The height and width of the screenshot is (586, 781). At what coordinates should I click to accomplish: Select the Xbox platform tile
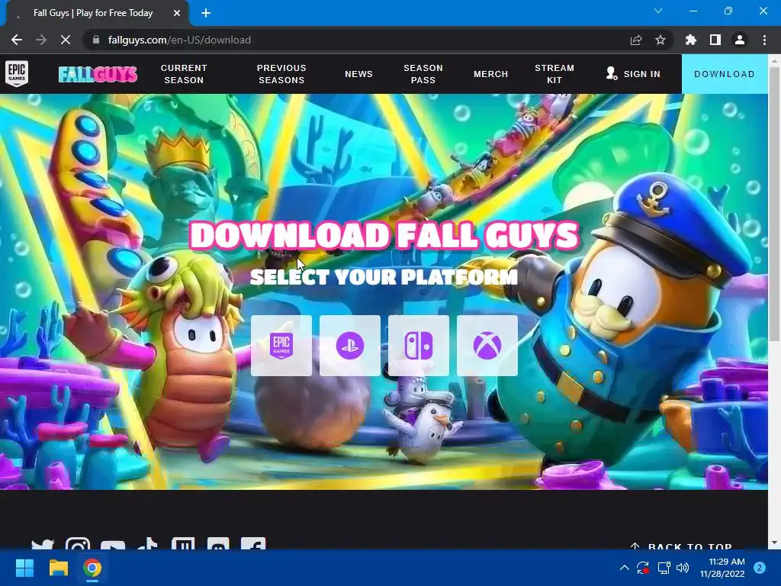coord(487,346)
